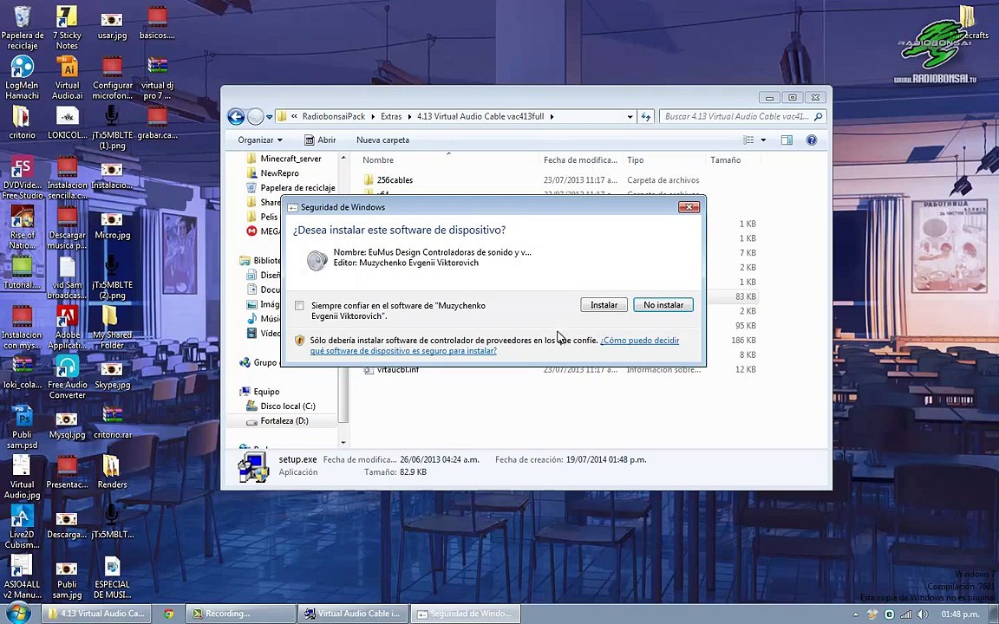This screenshot has height=624, width=999.
Task: Open Virtual Audio.ai desktop file
Action: (x=67, y=78)
